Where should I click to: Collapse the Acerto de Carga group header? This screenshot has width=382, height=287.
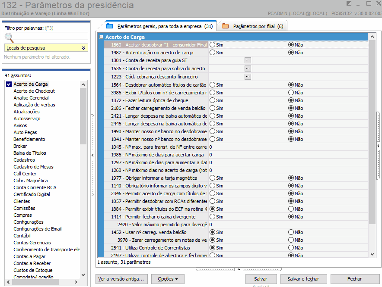point(102,37)
